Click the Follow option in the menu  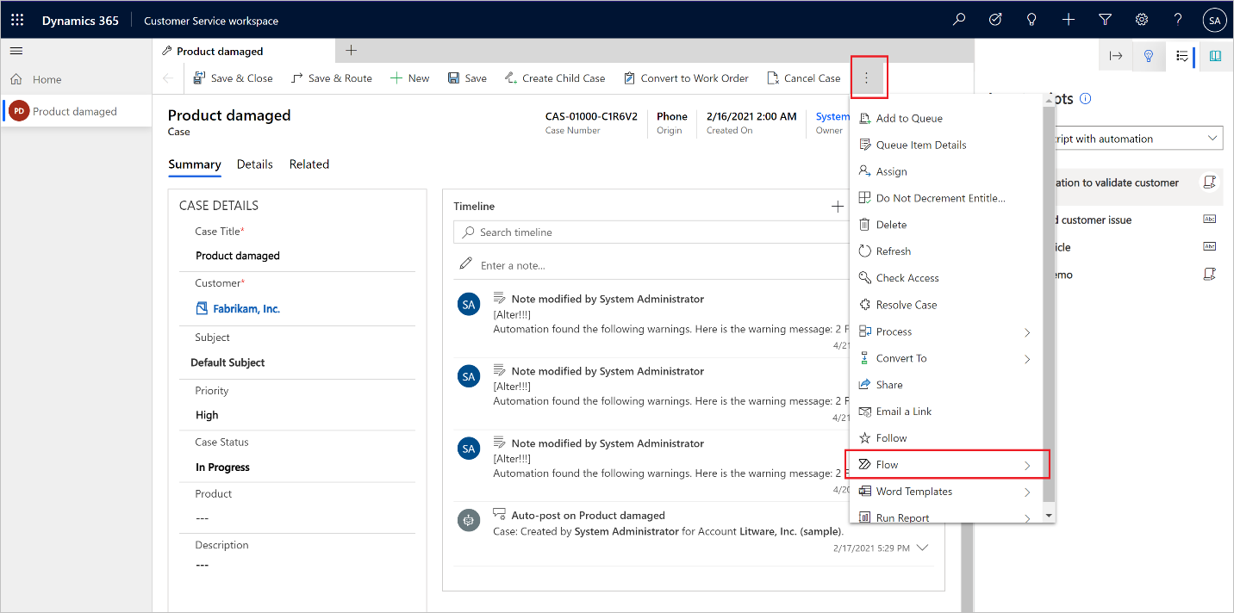(x=890, y=437)
